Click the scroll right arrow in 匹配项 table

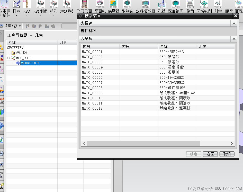pyautogui.click(x=232, y=143)
